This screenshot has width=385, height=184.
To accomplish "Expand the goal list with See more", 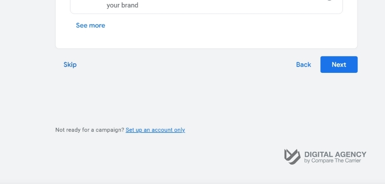I will coord(90,26).
